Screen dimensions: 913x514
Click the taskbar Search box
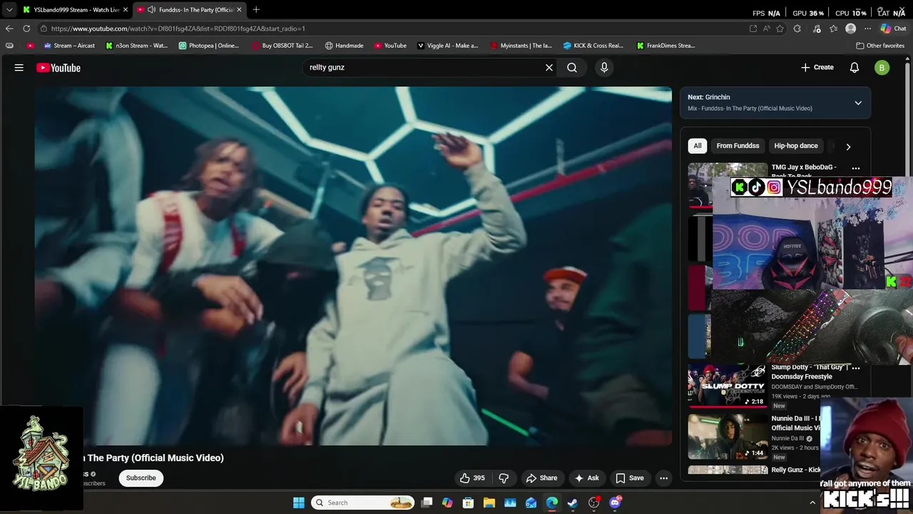coord(363,503)
